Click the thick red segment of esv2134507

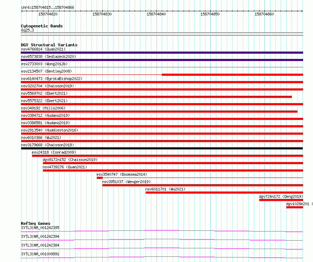232,75
